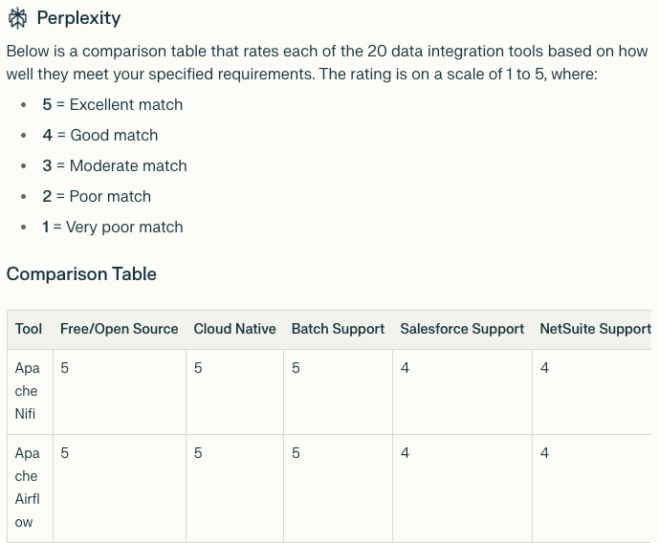Click the Perplexity logo icon
Viewport: 659px width, 543px height.
tap(17, 18)
